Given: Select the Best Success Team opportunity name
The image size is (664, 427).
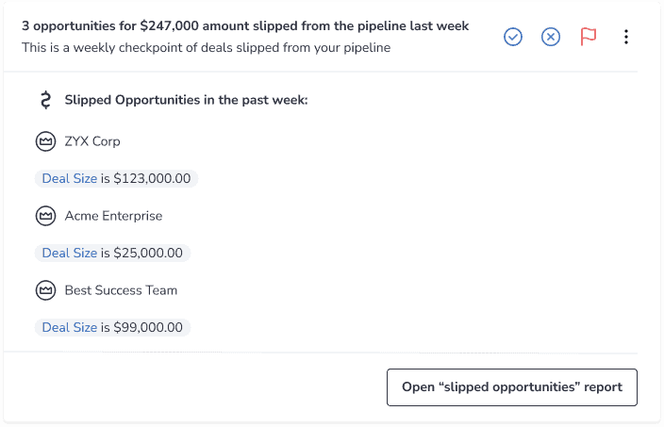Looking at the screenshot, I should (x=121, y=290).
